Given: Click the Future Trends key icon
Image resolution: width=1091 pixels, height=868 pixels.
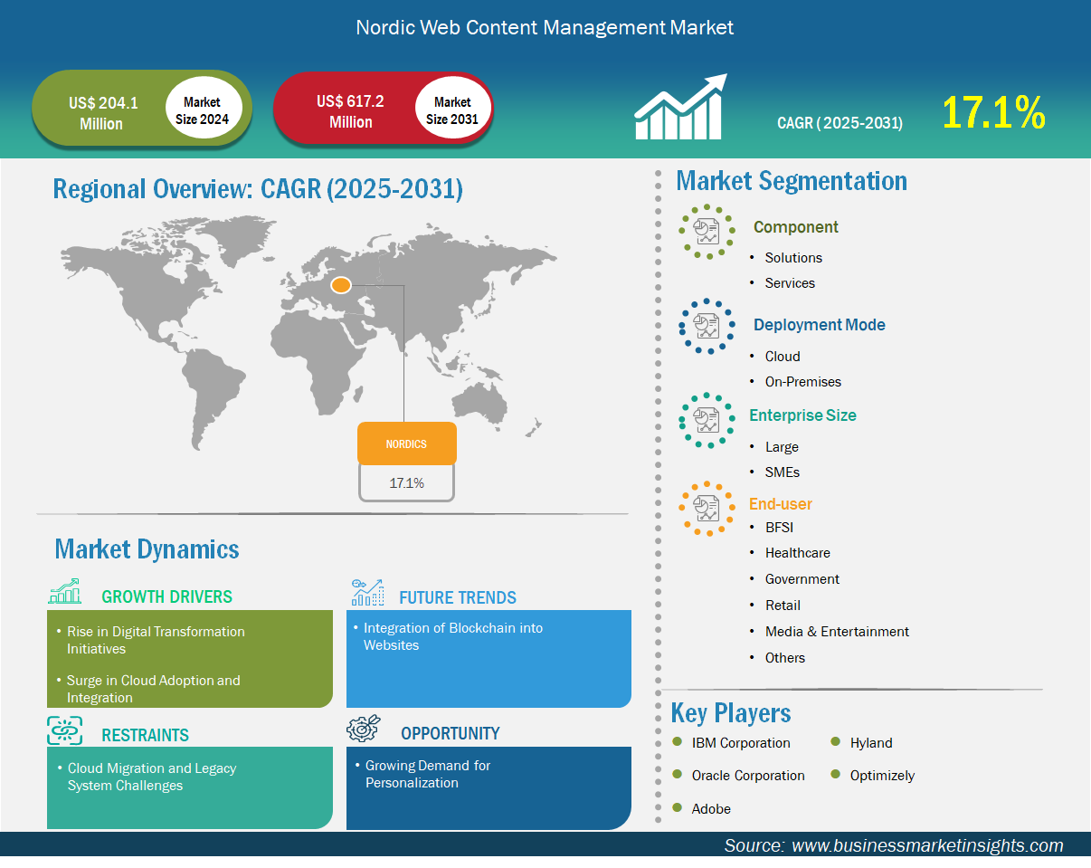Looking at the screenshot, I should (367, 593).
